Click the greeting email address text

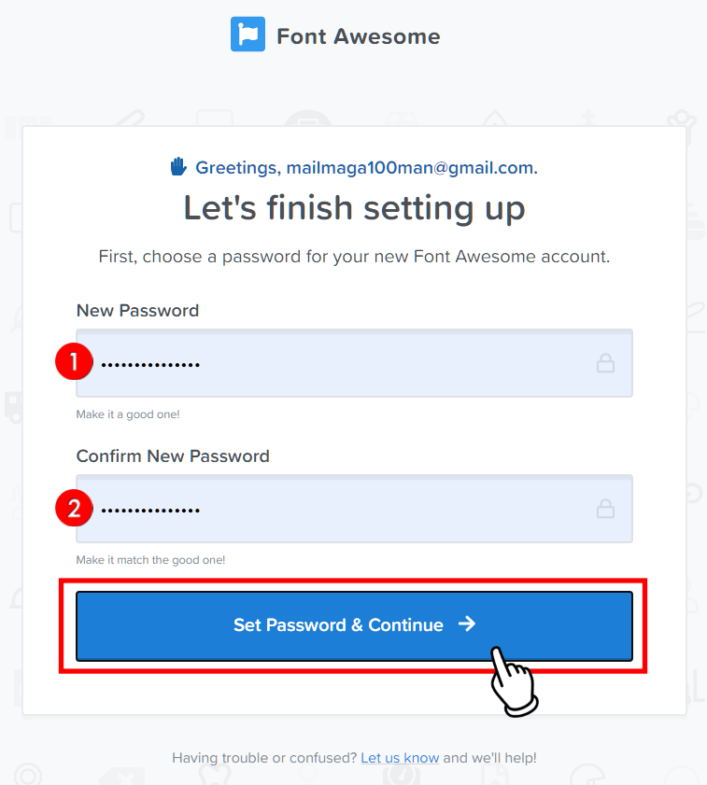coord(411,168)
